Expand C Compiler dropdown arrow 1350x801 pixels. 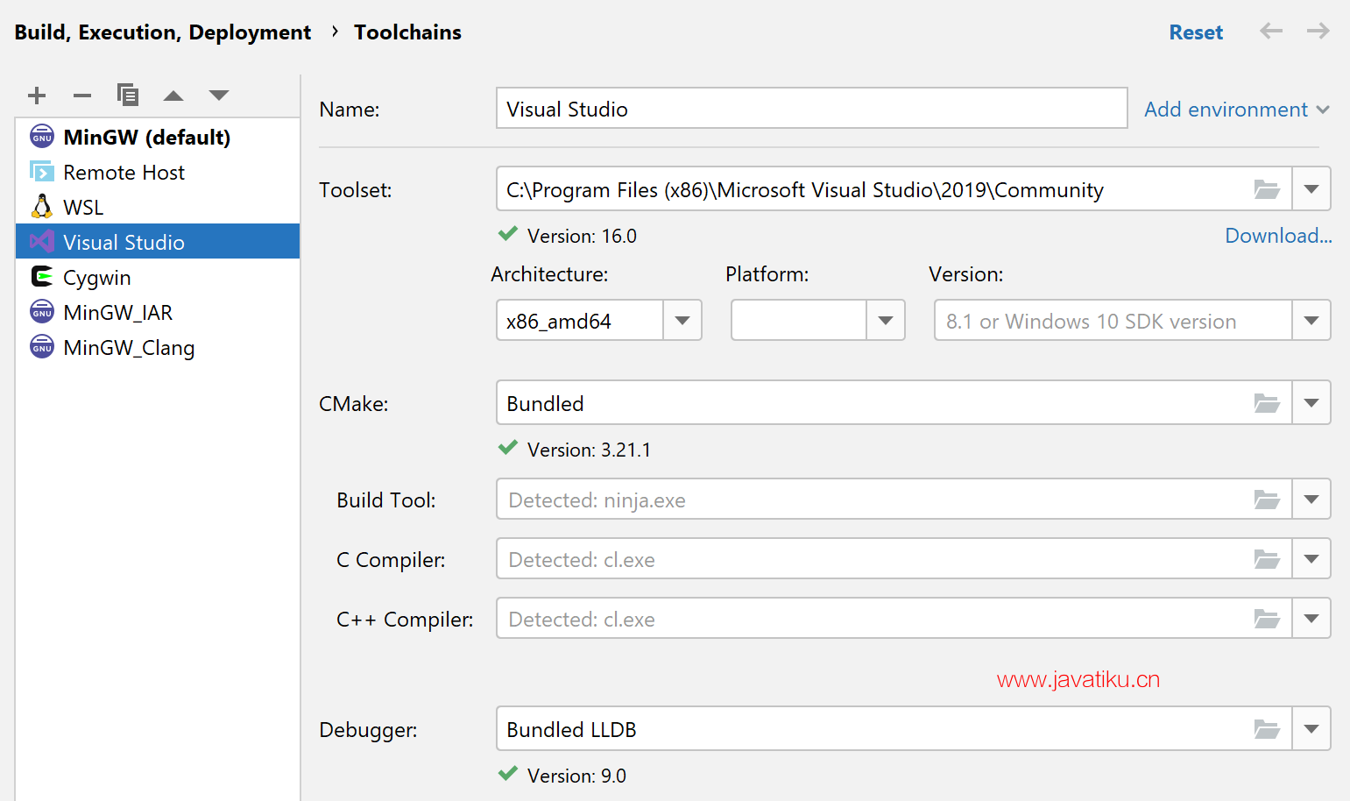click(1311, 559)
